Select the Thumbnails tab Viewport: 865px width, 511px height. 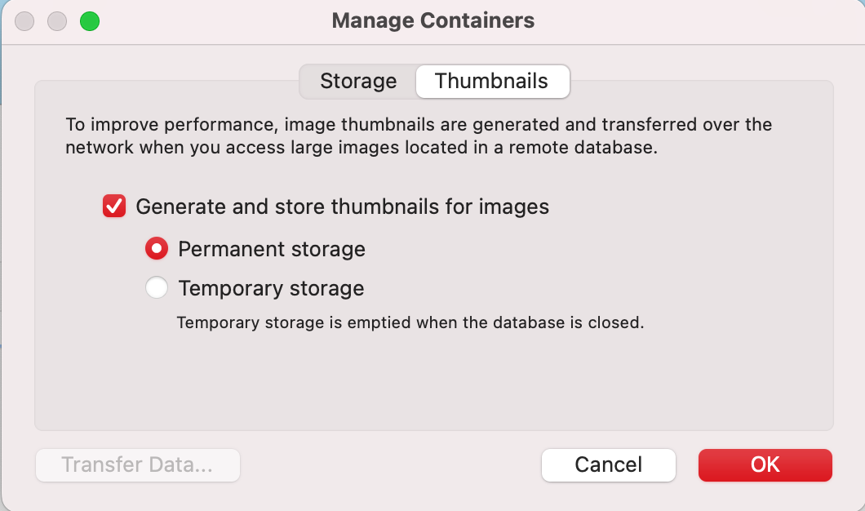[492, 82]
